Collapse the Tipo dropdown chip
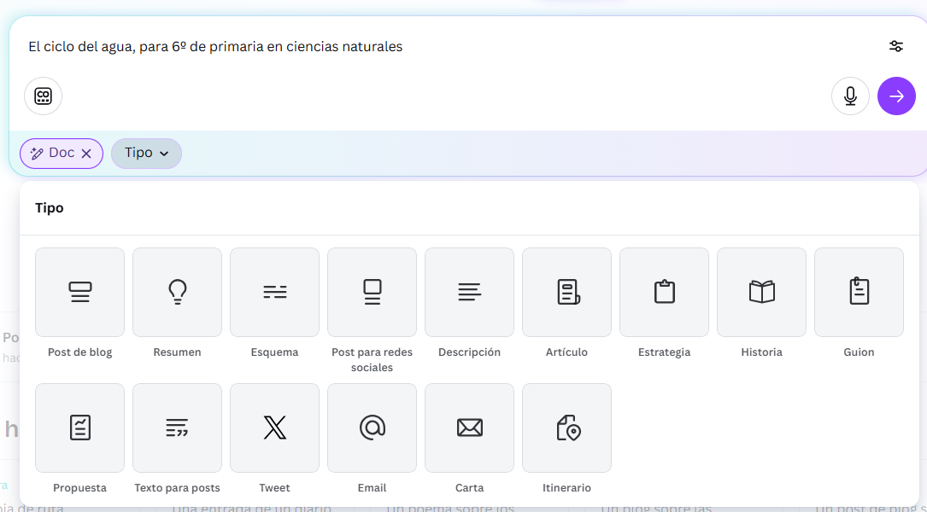The width and height of the screenshot is (927, 512). pos(146,154)
